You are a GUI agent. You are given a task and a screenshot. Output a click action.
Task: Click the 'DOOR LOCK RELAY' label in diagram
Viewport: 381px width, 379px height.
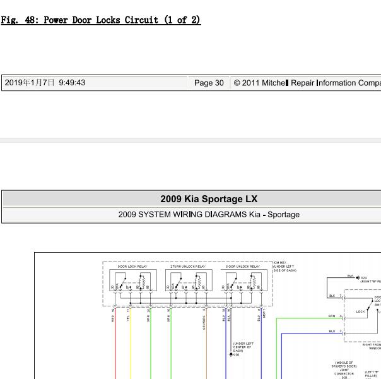click(132, 267)
